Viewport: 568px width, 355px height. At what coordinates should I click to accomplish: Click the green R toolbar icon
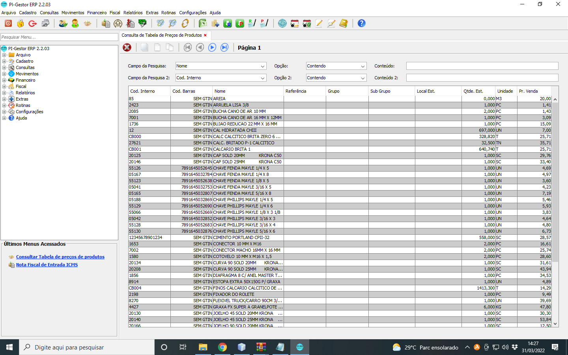227,23
